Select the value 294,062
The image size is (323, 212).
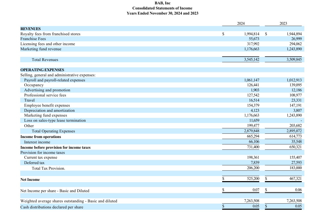295,44
